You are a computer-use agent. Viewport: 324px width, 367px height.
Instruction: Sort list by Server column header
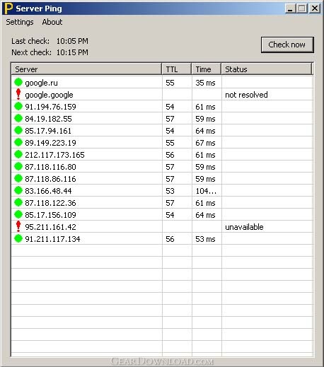tap(86, 69)
